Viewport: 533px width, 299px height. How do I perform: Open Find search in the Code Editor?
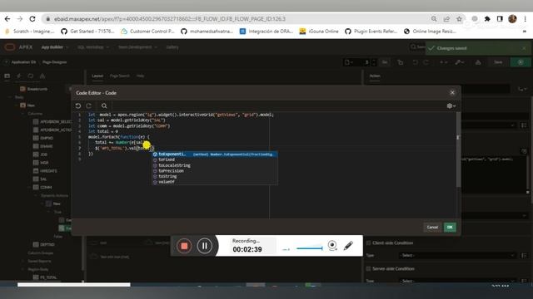[104, 105]
